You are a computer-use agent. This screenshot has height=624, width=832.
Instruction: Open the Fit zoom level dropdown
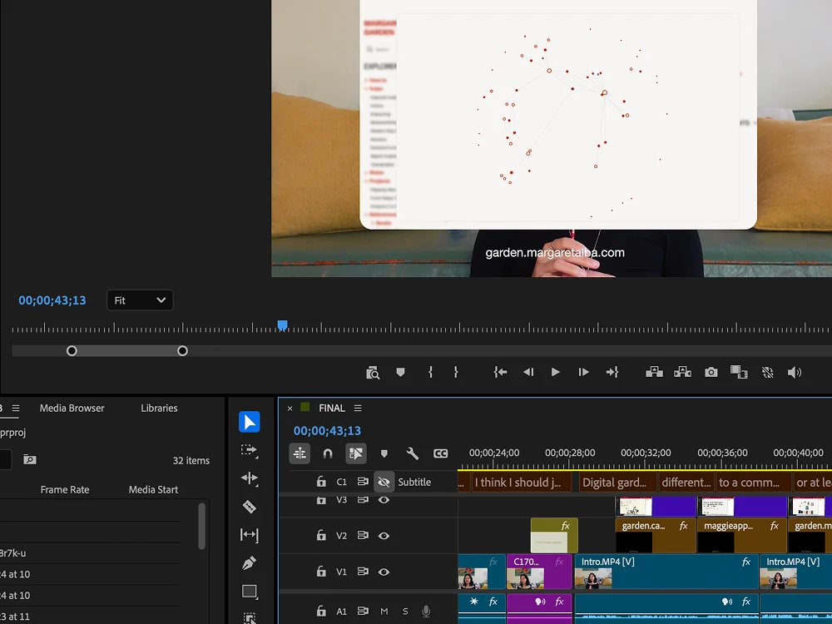(x=140, y=300)
